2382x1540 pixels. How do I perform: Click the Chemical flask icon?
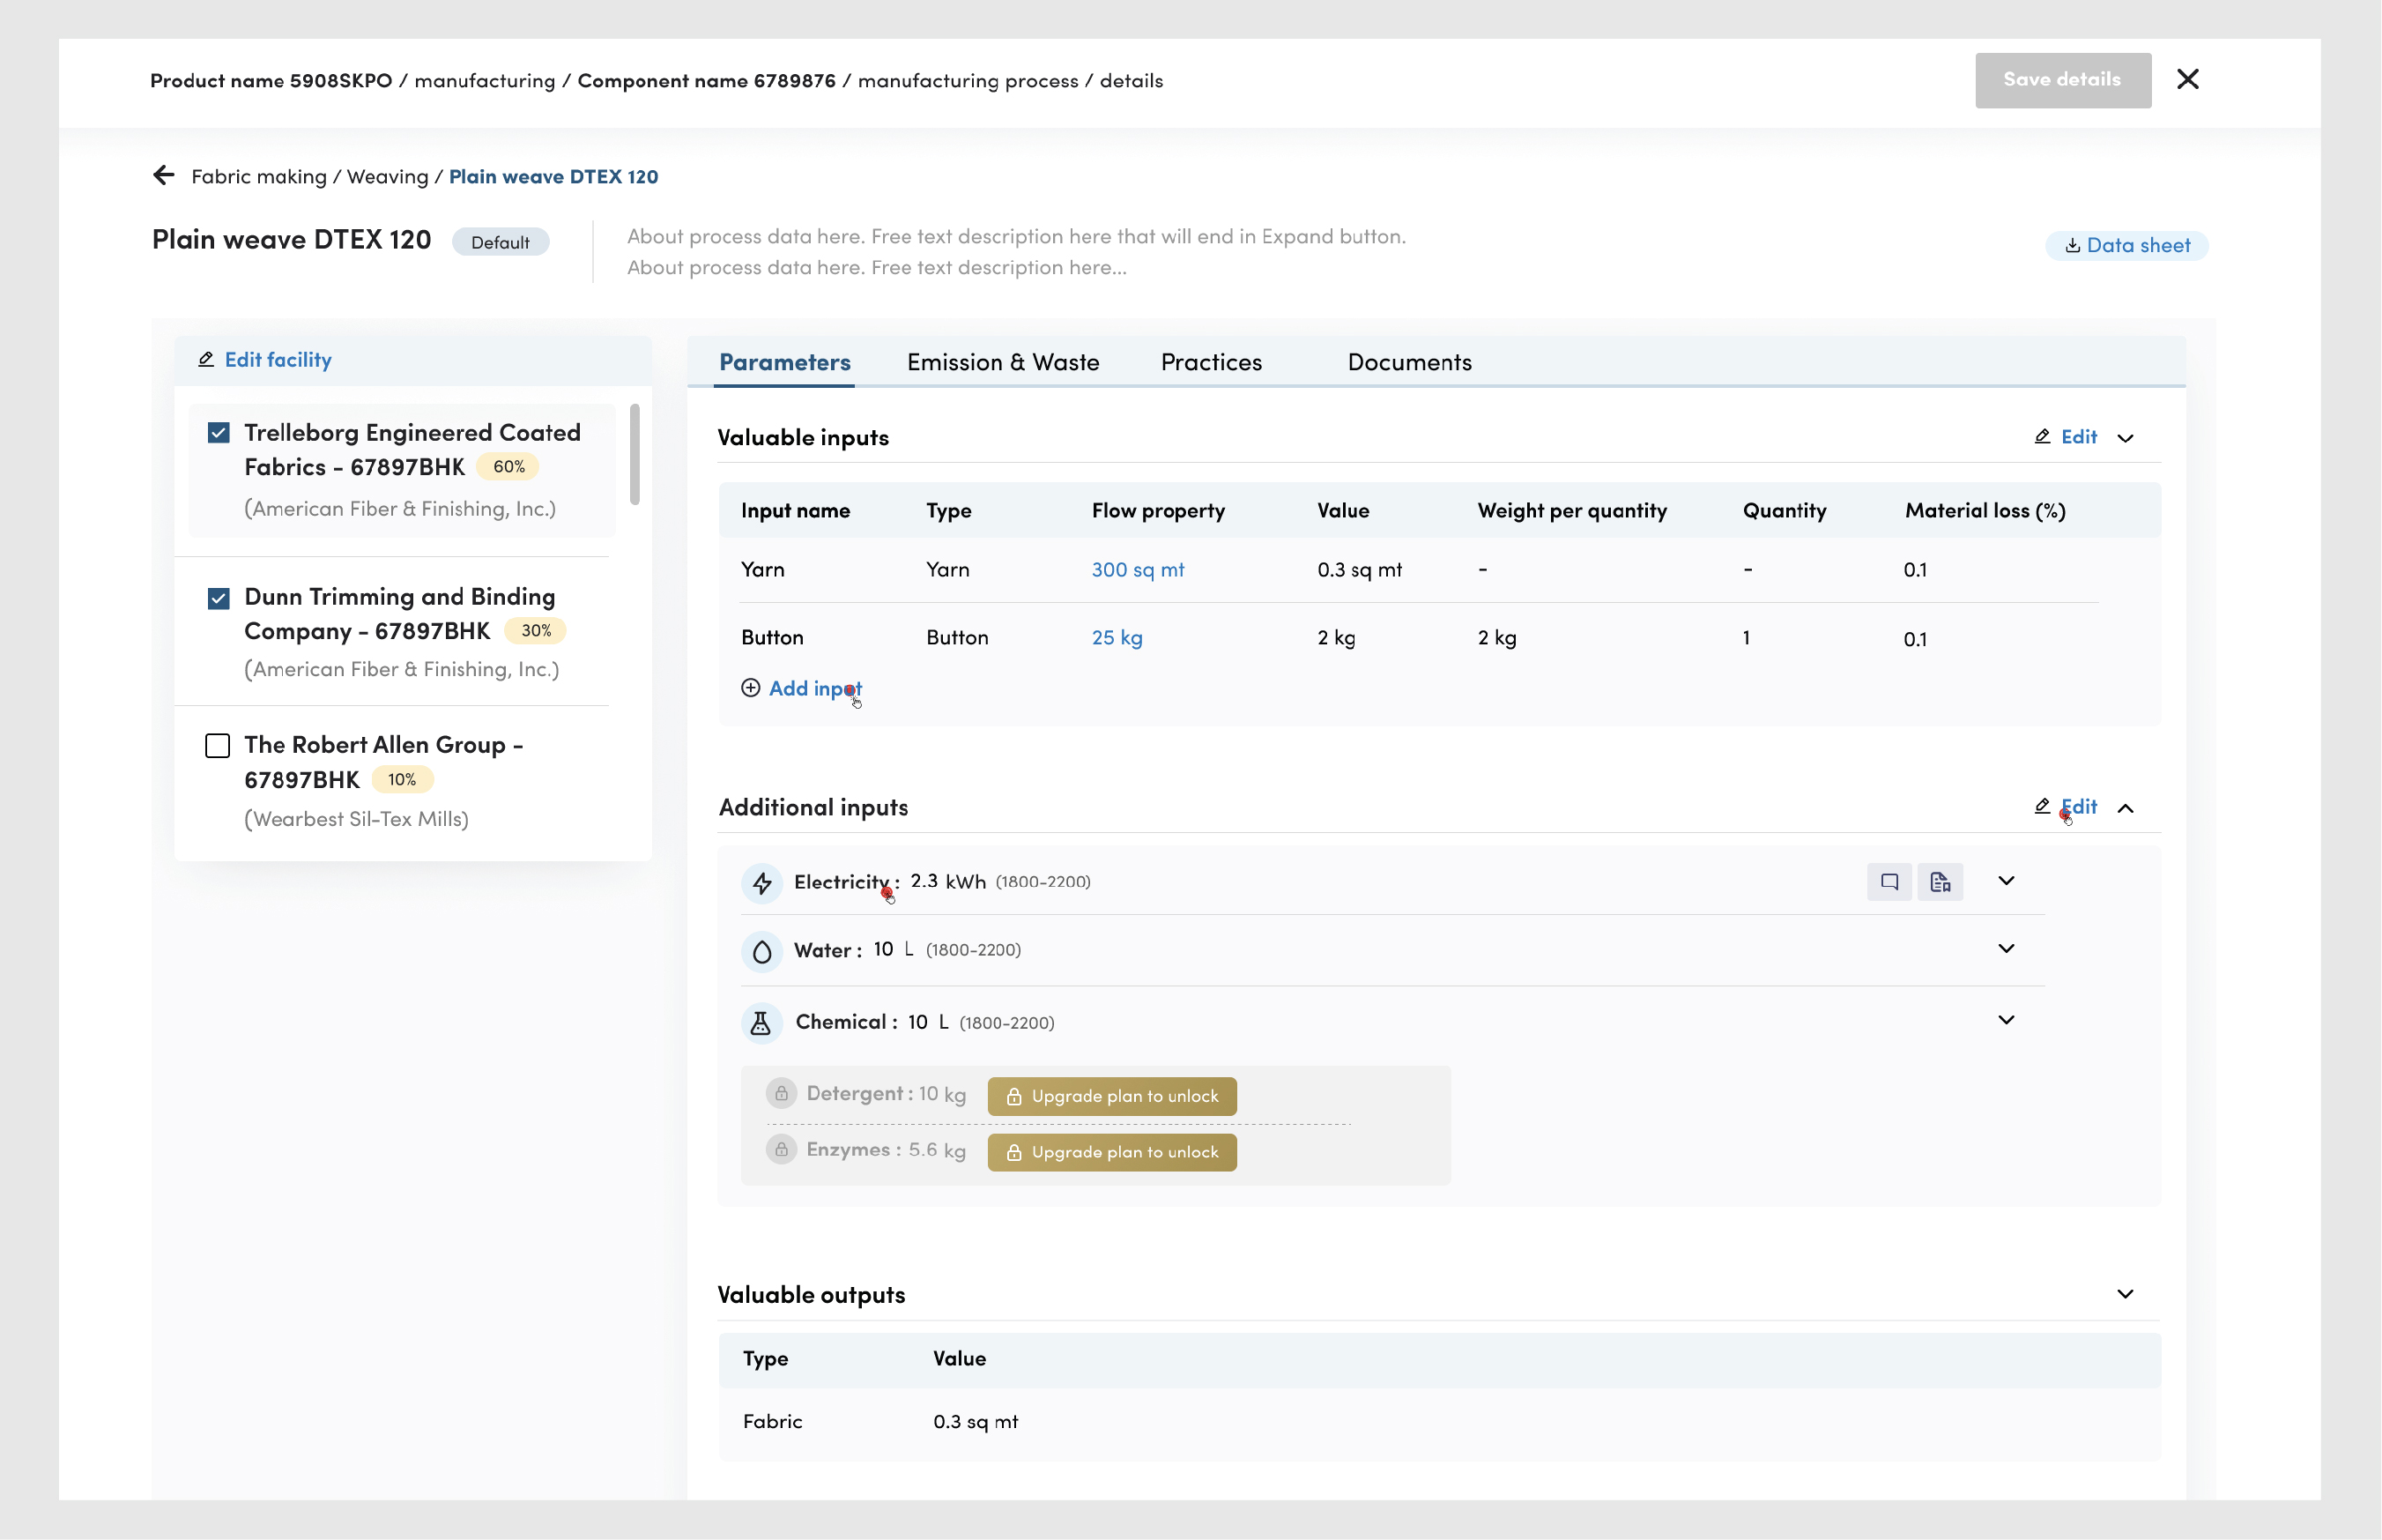click(761, 1023)
